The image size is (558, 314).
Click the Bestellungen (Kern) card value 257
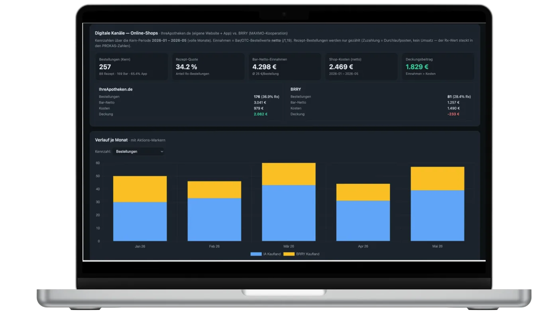(105, 67)
